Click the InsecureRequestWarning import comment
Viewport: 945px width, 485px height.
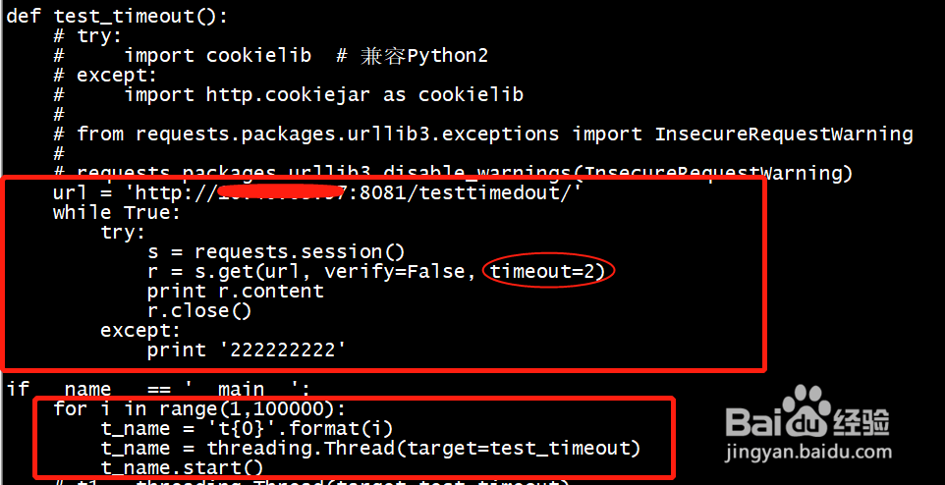(482, 134)
